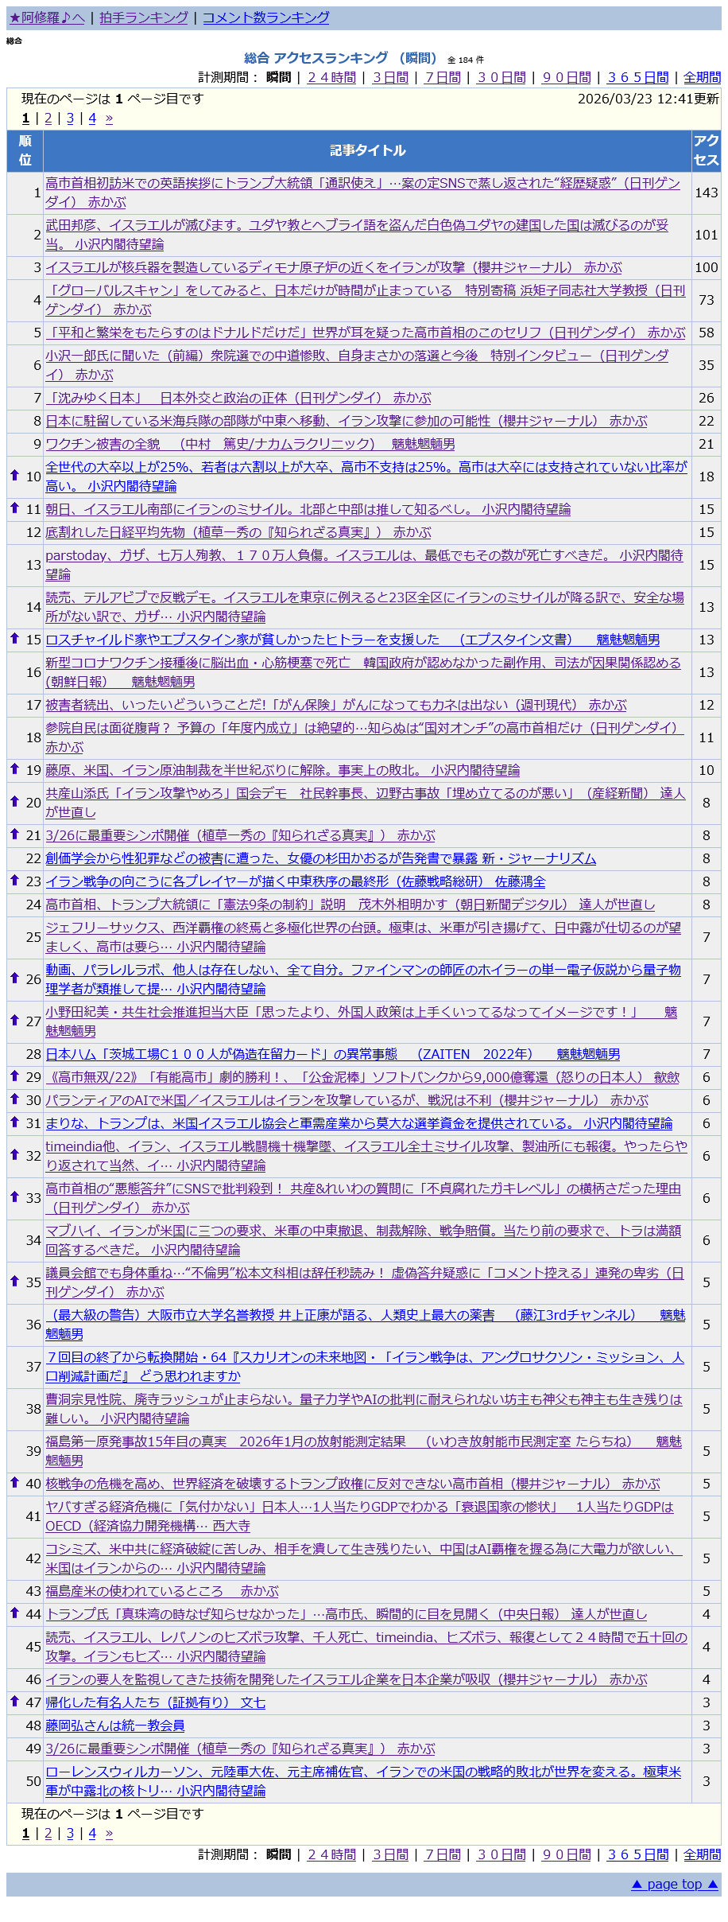Click the up arrow icon beside rank 26

click(14, 978)
